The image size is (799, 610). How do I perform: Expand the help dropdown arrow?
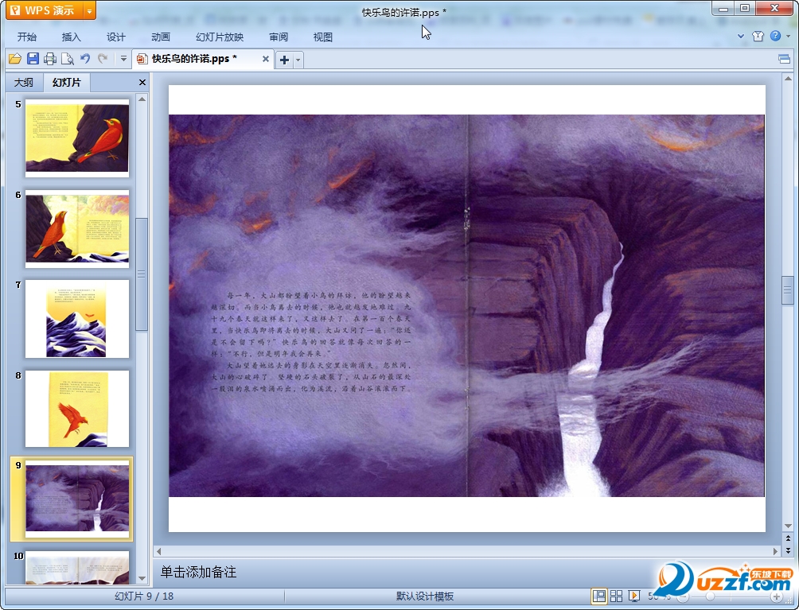pos(789,36)
